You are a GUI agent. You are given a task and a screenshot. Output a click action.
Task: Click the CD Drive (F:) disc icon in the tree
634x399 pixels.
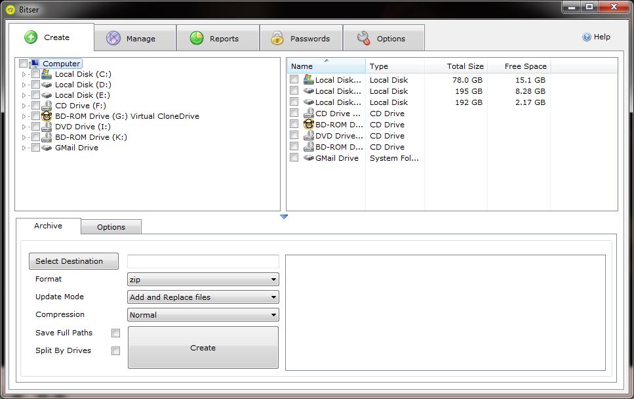47,106
